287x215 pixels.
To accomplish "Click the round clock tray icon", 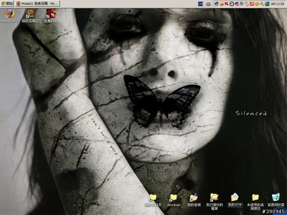I will click(x=231, y=4).
